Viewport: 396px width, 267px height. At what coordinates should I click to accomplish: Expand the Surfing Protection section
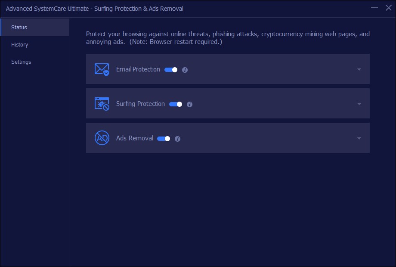coord(359,103)
